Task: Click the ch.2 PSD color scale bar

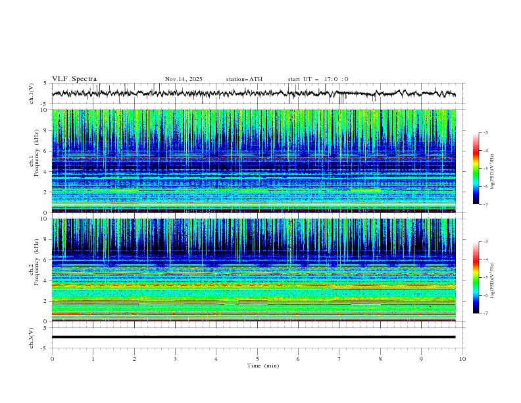Action: click(x=476, y=277)
